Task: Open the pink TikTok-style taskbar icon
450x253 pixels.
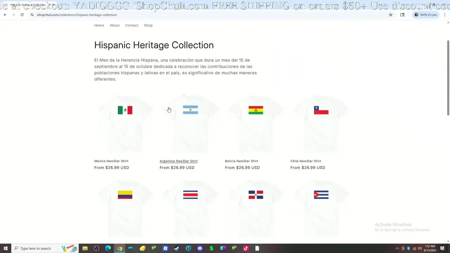Action: point(246,248)
